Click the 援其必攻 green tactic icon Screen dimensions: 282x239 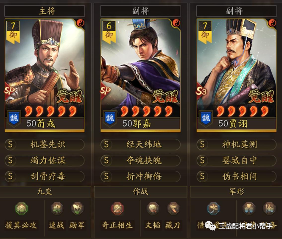coord(21,208)
